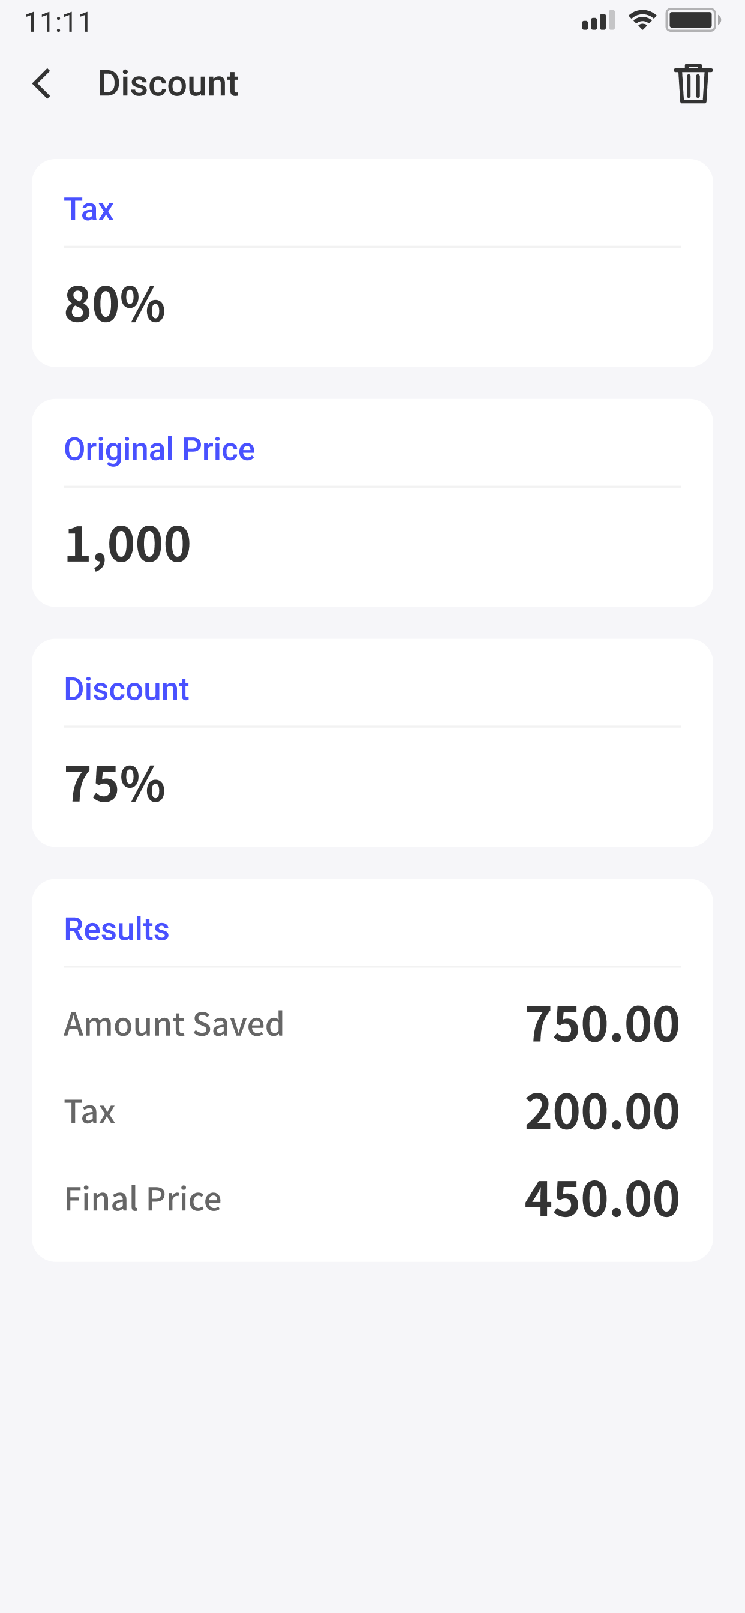Select the Amount Saved row label
The width and height of the screenshot is (745, 1613).
[174, 1024]
